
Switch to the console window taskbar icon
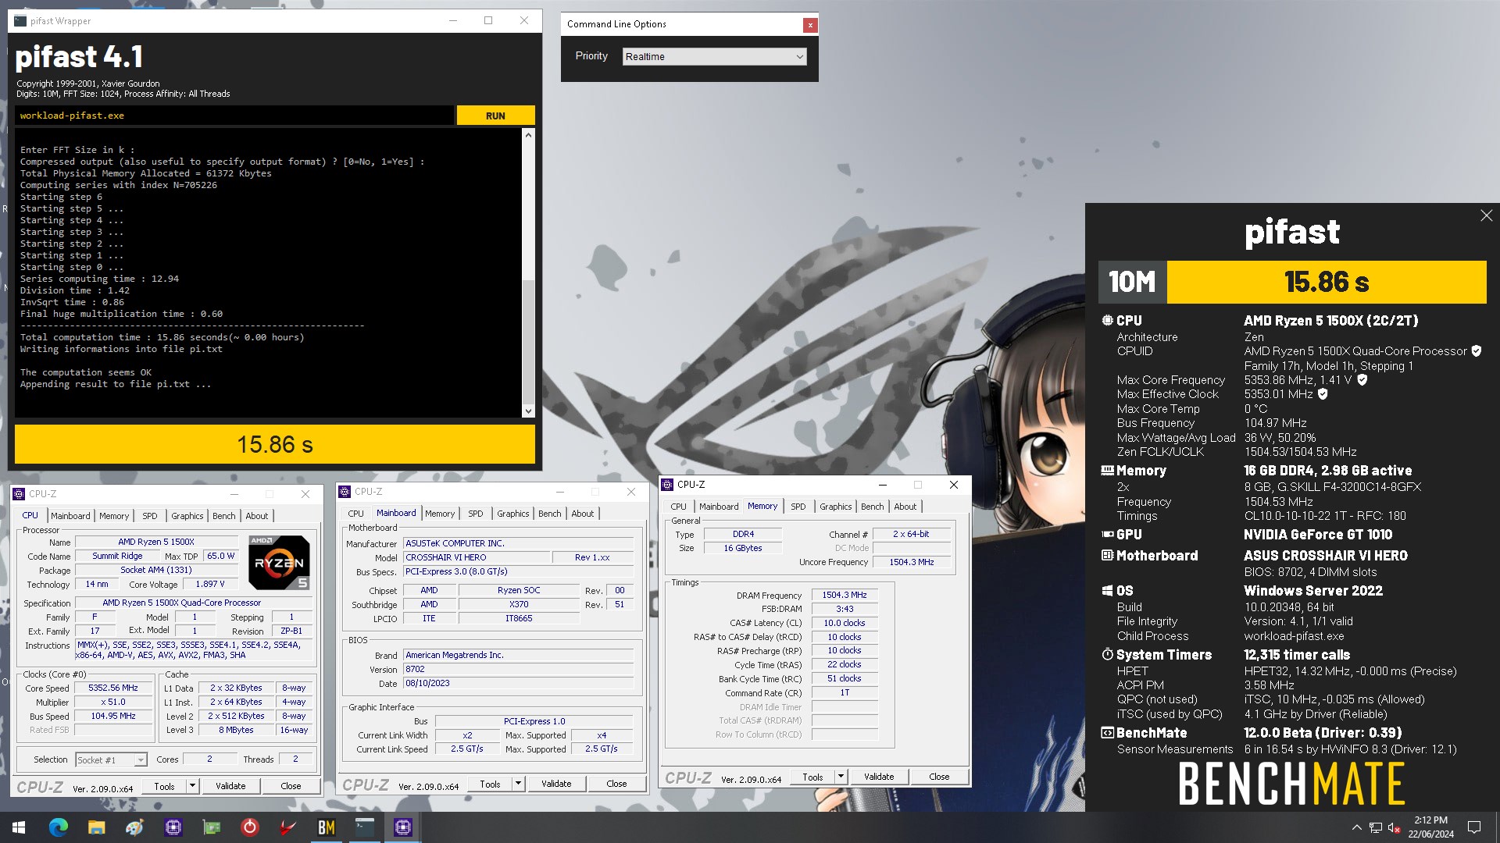tap(365, 827)
